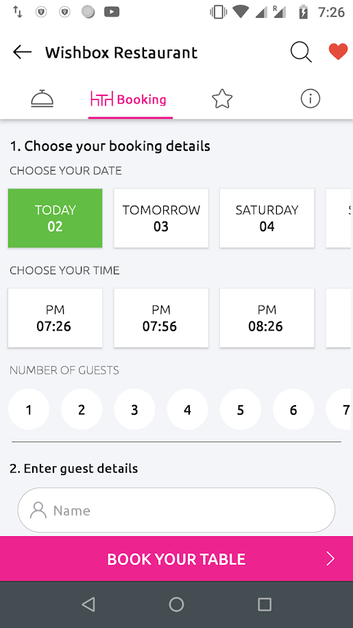Switch to the Booking tab
The width and height of the screenshot is (353, 628).
coord(129,99)
